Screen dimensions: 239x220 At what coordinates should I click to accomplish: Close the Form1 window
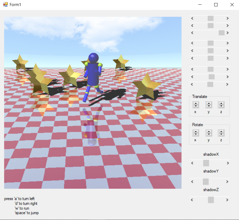232,5
